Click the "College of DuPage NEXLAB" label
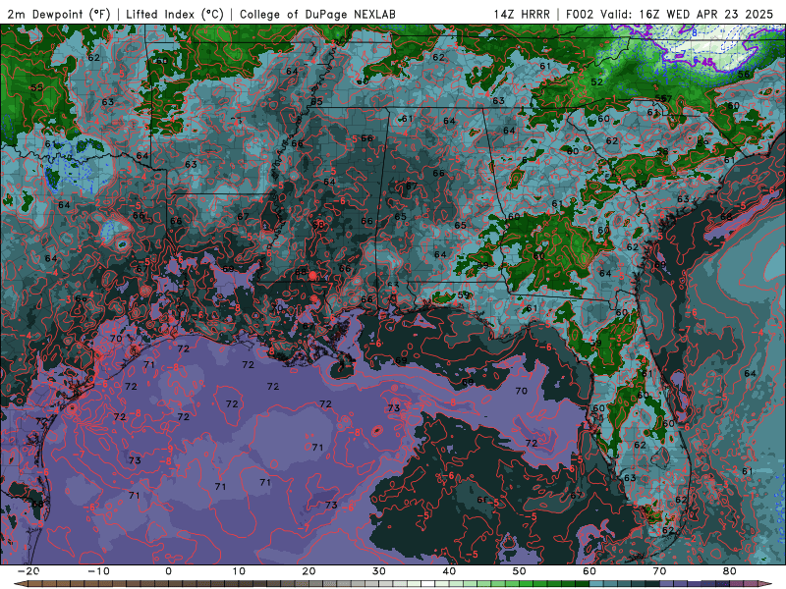The height and width of the screenshot is (589, 786). (x=317, y=14)
